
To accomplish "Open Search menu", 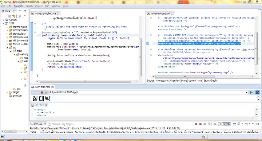I will point(29,6).
